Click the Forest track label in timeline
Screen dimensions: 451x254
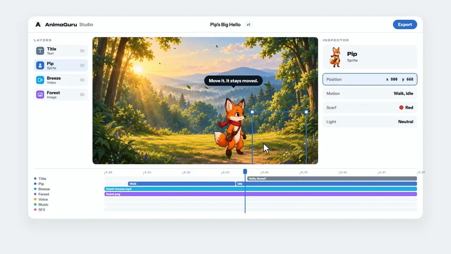44,194
